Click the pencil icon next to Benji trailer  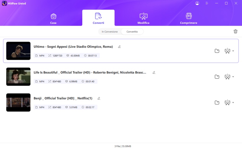(99, 98)
